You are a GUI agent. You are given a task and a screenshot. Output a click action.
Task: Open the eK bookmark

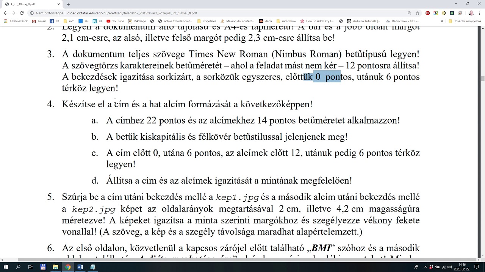(98, 21)
